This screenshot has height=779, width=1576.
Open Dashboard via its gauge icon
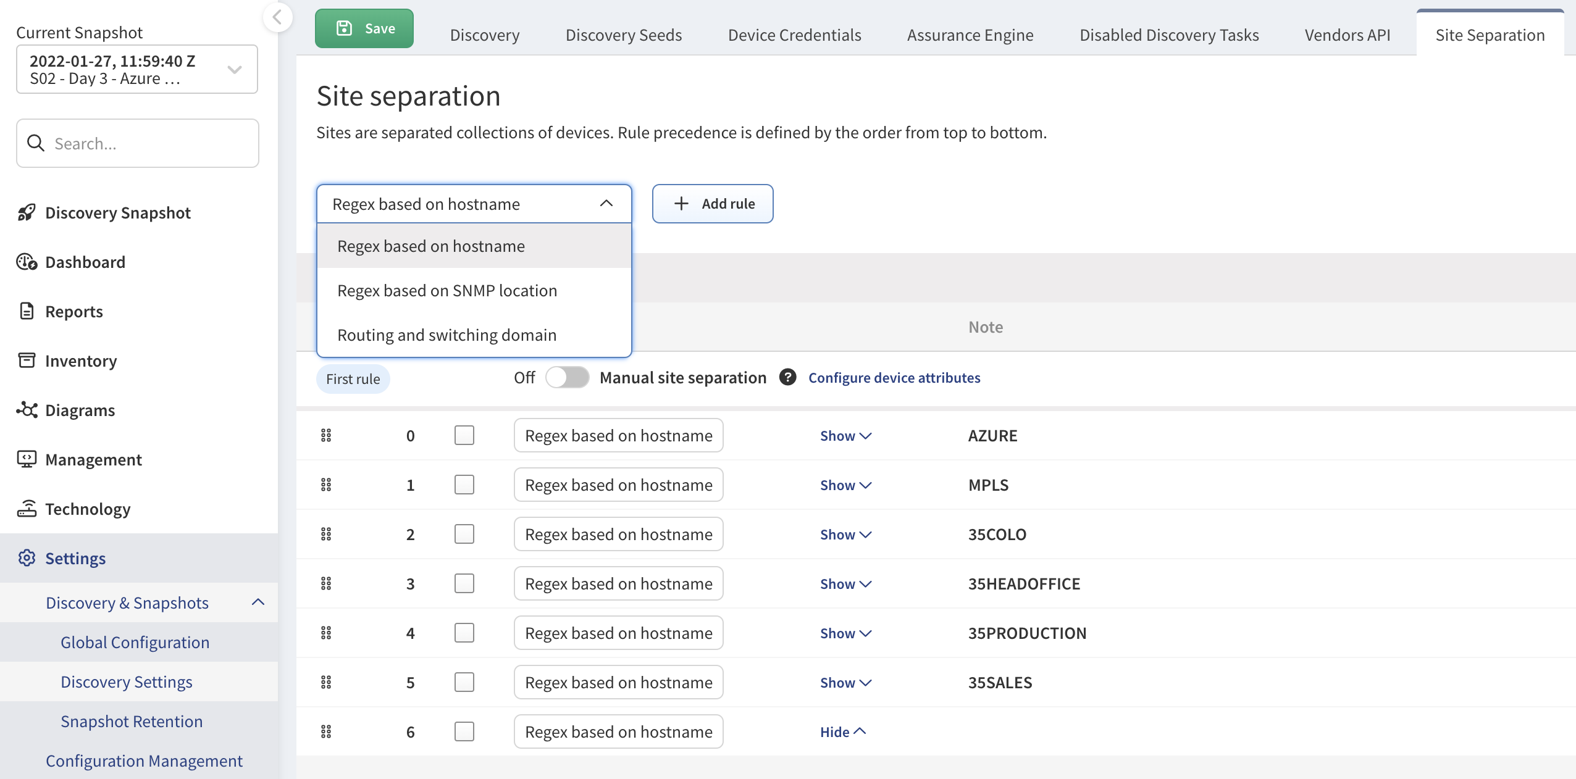[x=27, y=262]
